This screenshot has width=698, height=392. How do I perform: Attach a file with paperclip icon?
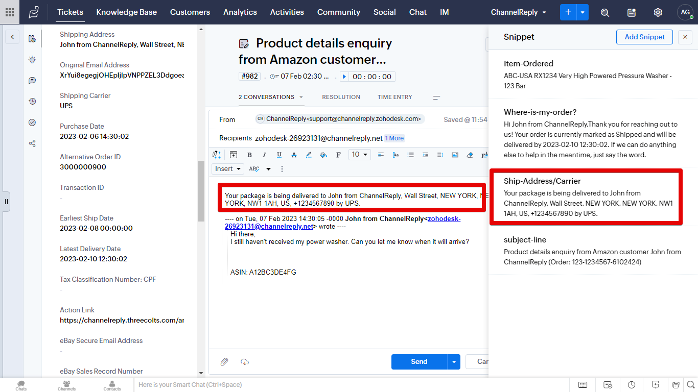pos(224,362)
